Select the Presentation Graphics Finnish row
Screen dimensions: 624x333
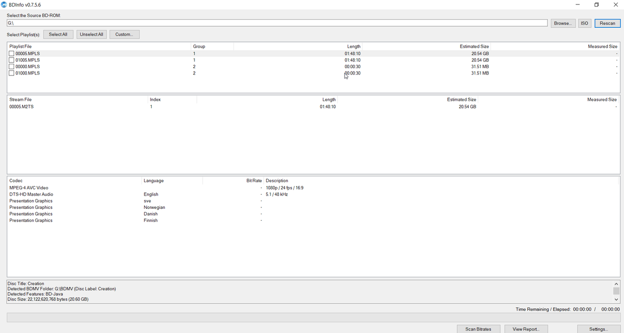pos(313,221)
